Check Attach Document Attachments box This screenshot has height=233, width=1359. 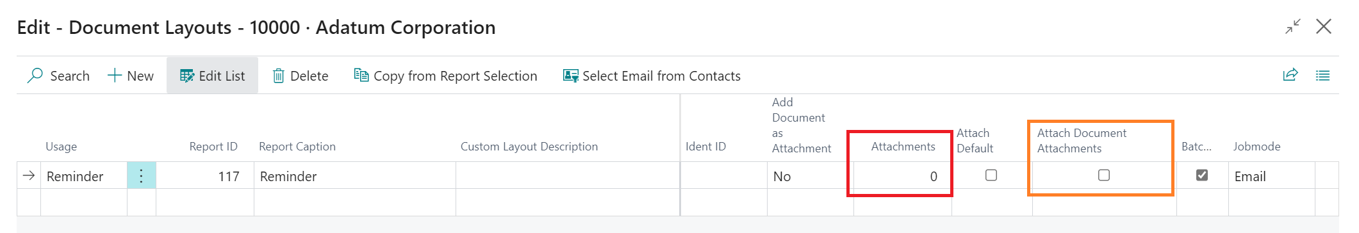pos(1104,175)
